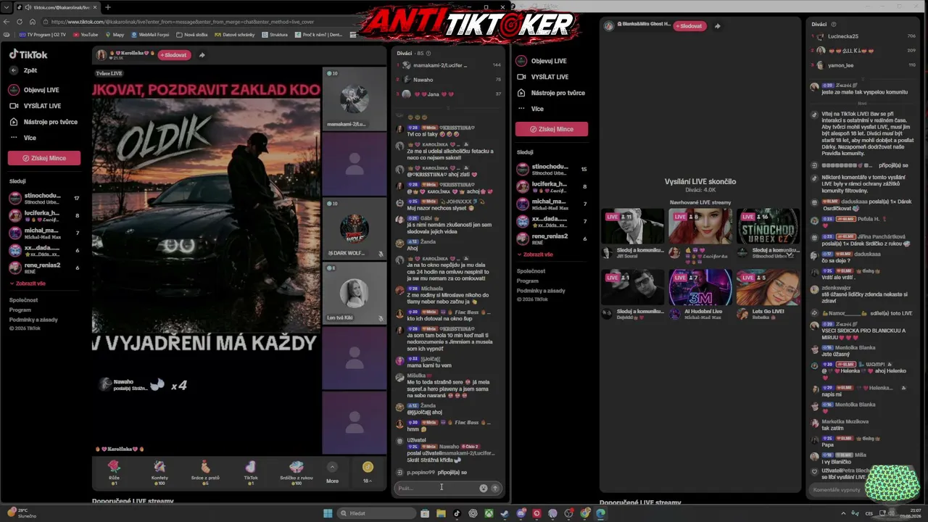Open Diváci info icon in left window
The height and width of the screenshot is (522, 928).
pos(428,53)
